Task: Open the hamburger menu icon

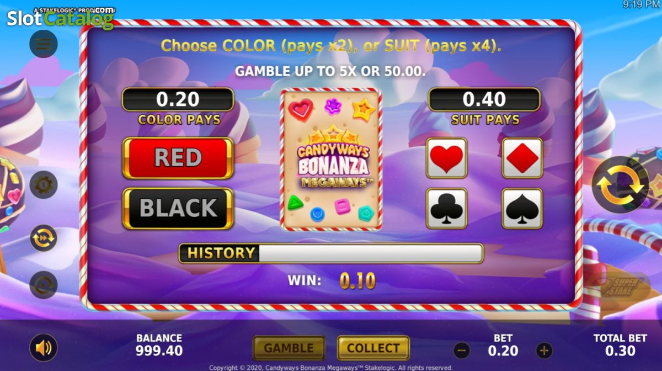Action: [44, 44]
